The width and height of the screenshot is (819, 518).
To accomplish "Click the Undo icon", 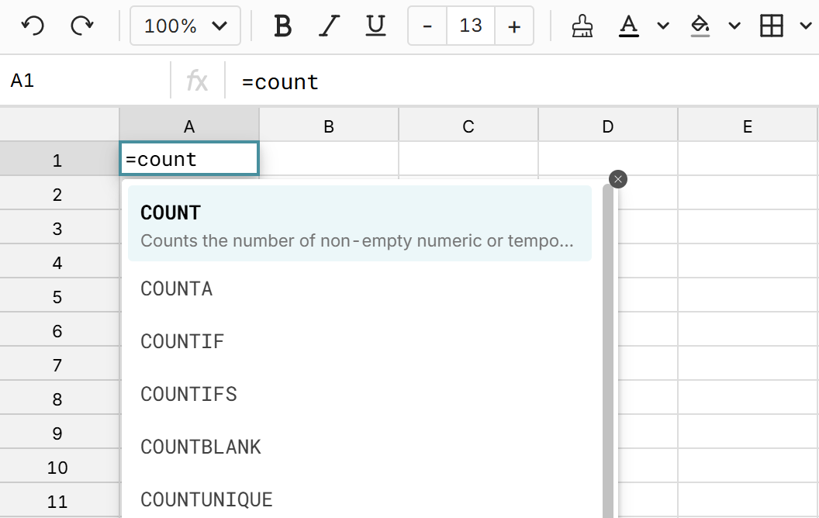I will tap(31, 26).
